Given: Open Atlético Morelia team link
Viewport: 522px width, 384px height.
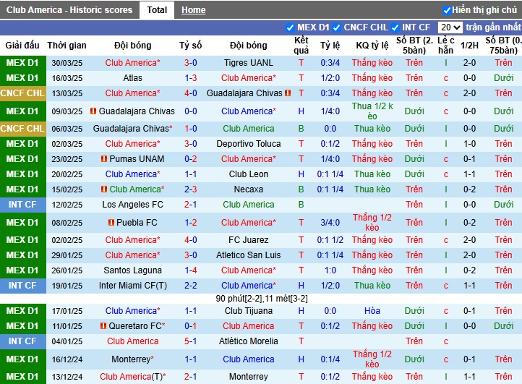Looking at the screenshot, I should [249, 341].
